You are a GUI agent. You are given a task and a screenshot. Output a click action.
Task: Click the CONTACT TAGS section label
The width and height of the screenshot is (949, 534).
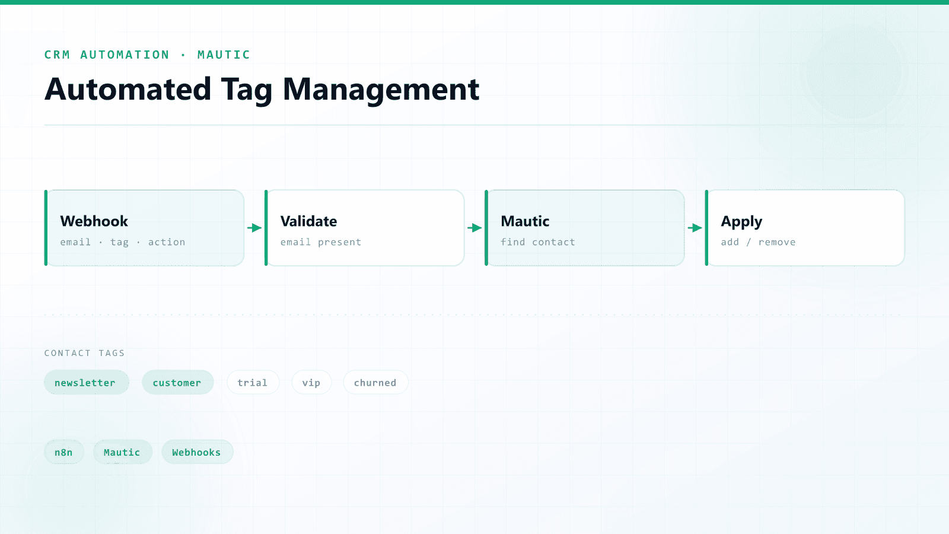pos(85,353)
